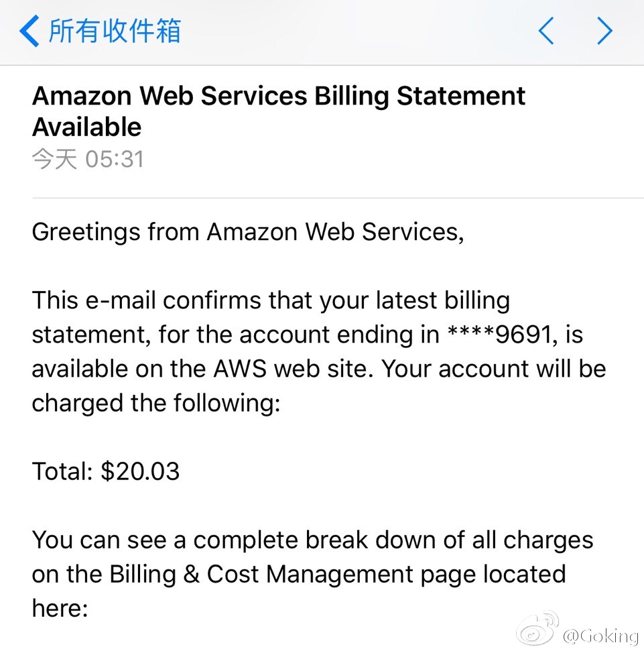Tap the word here: at the bottom

point(60,608)
